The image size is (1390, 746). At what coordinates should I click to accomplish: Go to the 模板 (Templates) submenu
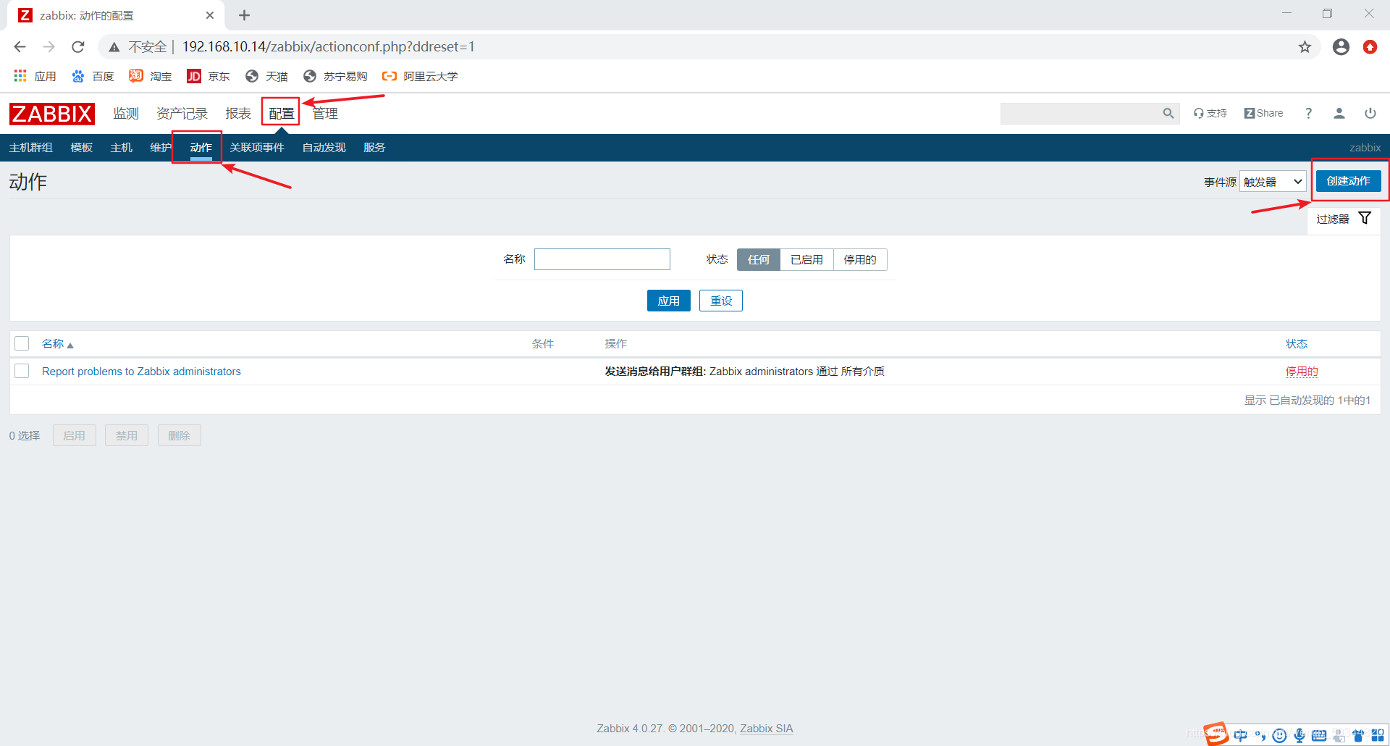[81, 148]
